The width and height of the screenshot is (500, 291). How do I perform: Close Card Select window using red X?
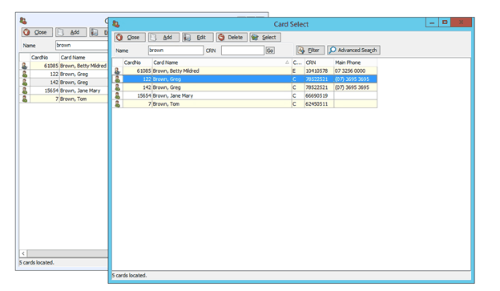pyautogui.click(x=461, y=22)
